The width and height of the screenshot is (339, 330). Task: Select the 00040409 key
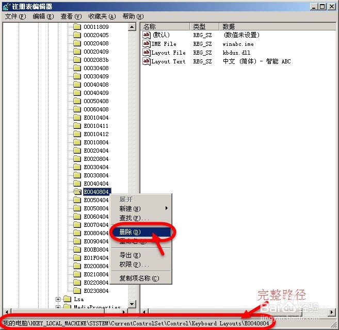[x=96, y=93]
